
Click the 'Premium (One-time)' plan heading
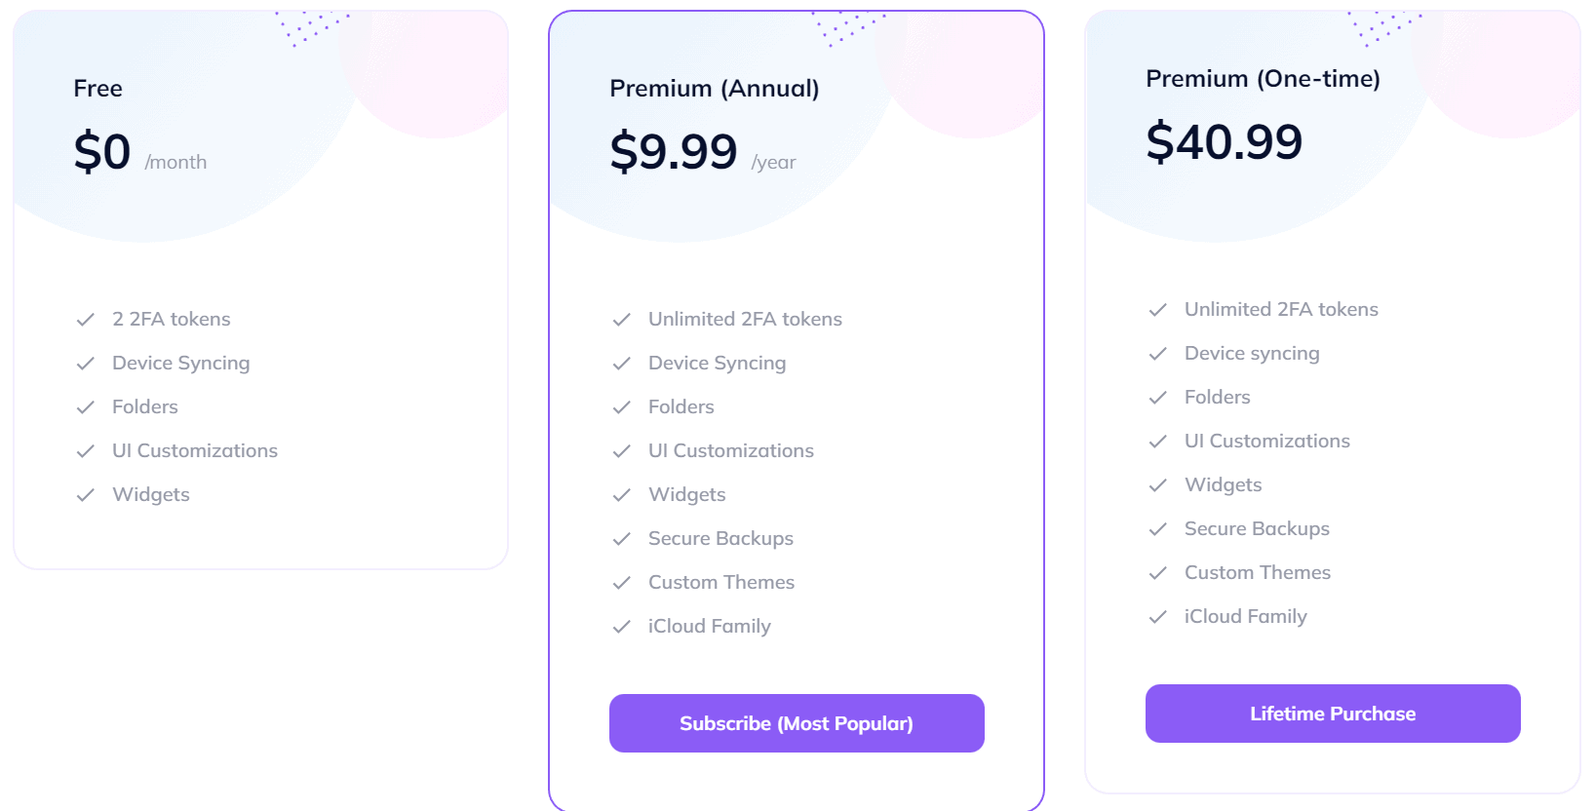[x=1263, y=79]
